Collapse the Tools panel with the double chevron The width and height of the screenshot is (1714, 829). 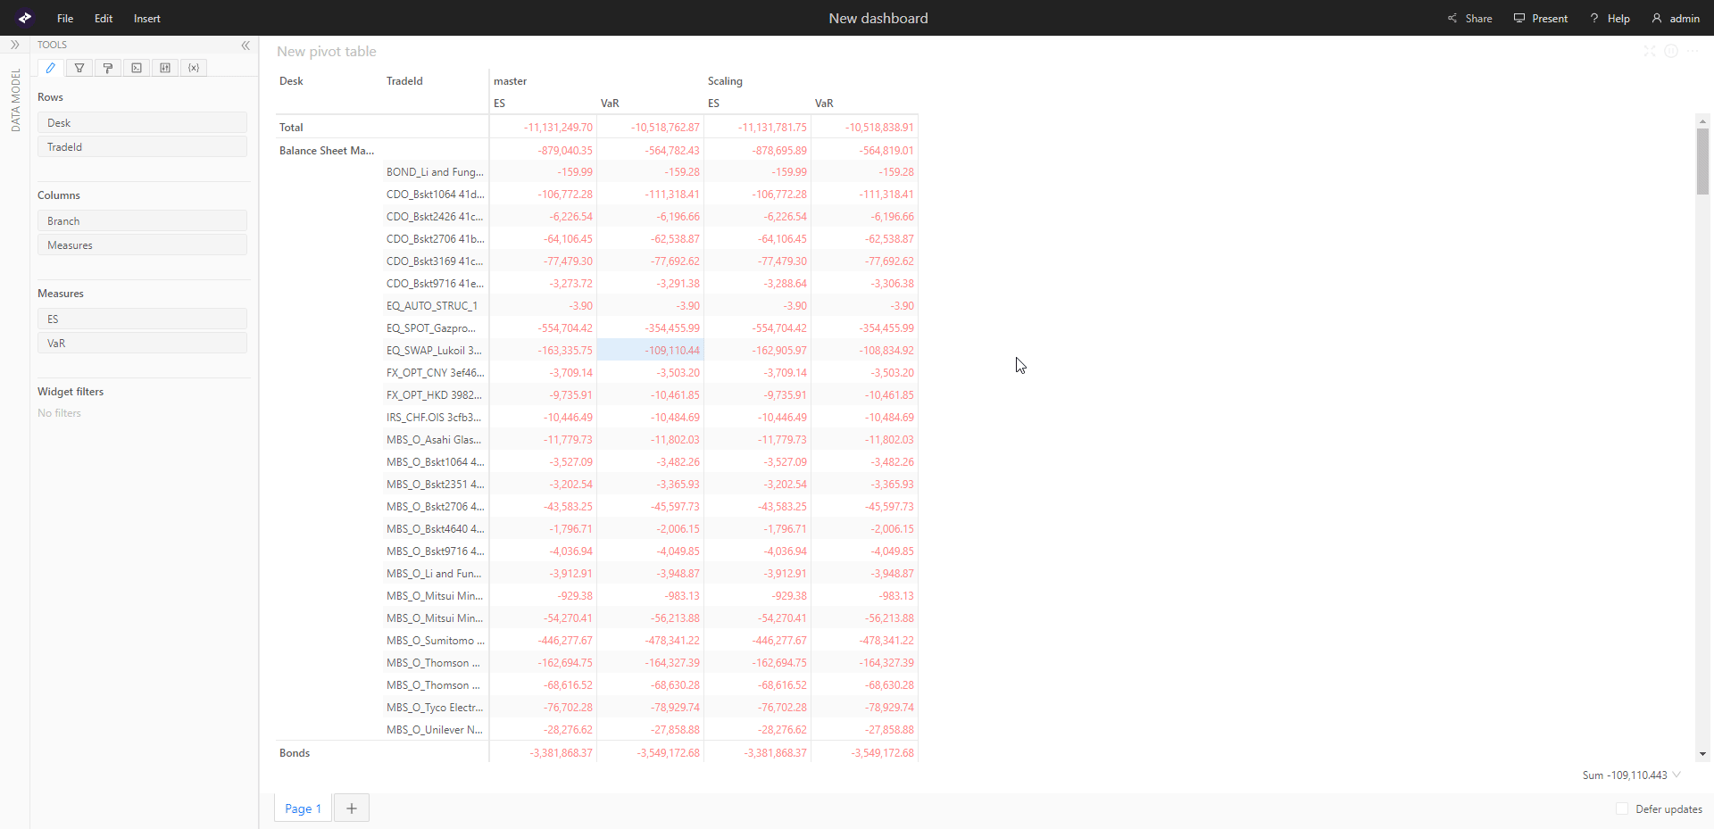pos(245,46)
